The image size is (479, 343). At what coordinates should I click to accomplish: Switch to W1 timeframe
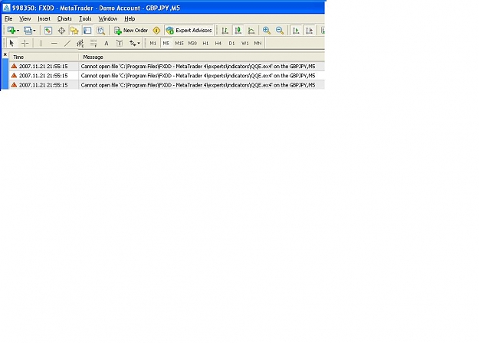245,44
